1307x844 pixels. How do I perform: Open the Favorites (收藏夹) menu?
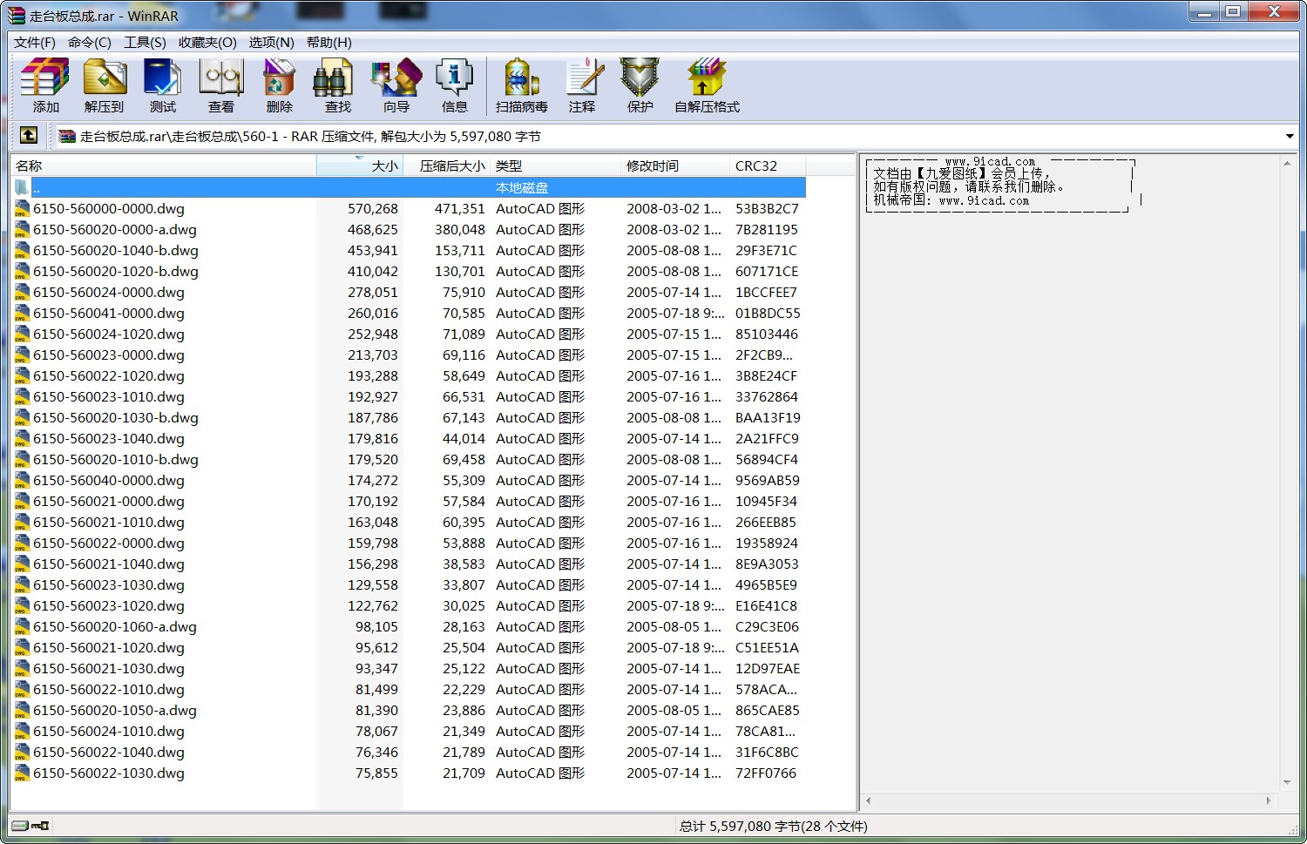pos(207,42)
